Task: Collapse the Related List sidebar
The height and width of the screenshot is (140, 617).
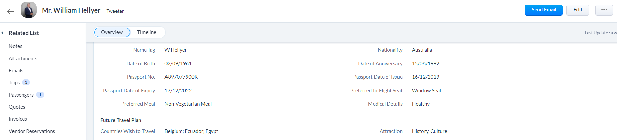Action: [3, 33]
